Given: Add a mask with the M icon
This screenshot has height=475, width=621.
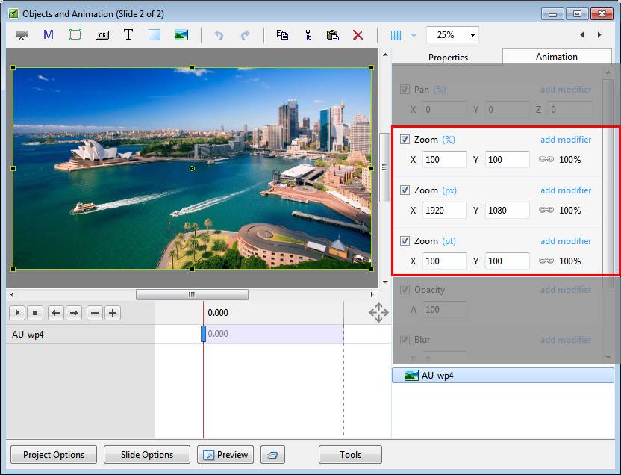Looking at the screenshot, I should tap(49, 35).
